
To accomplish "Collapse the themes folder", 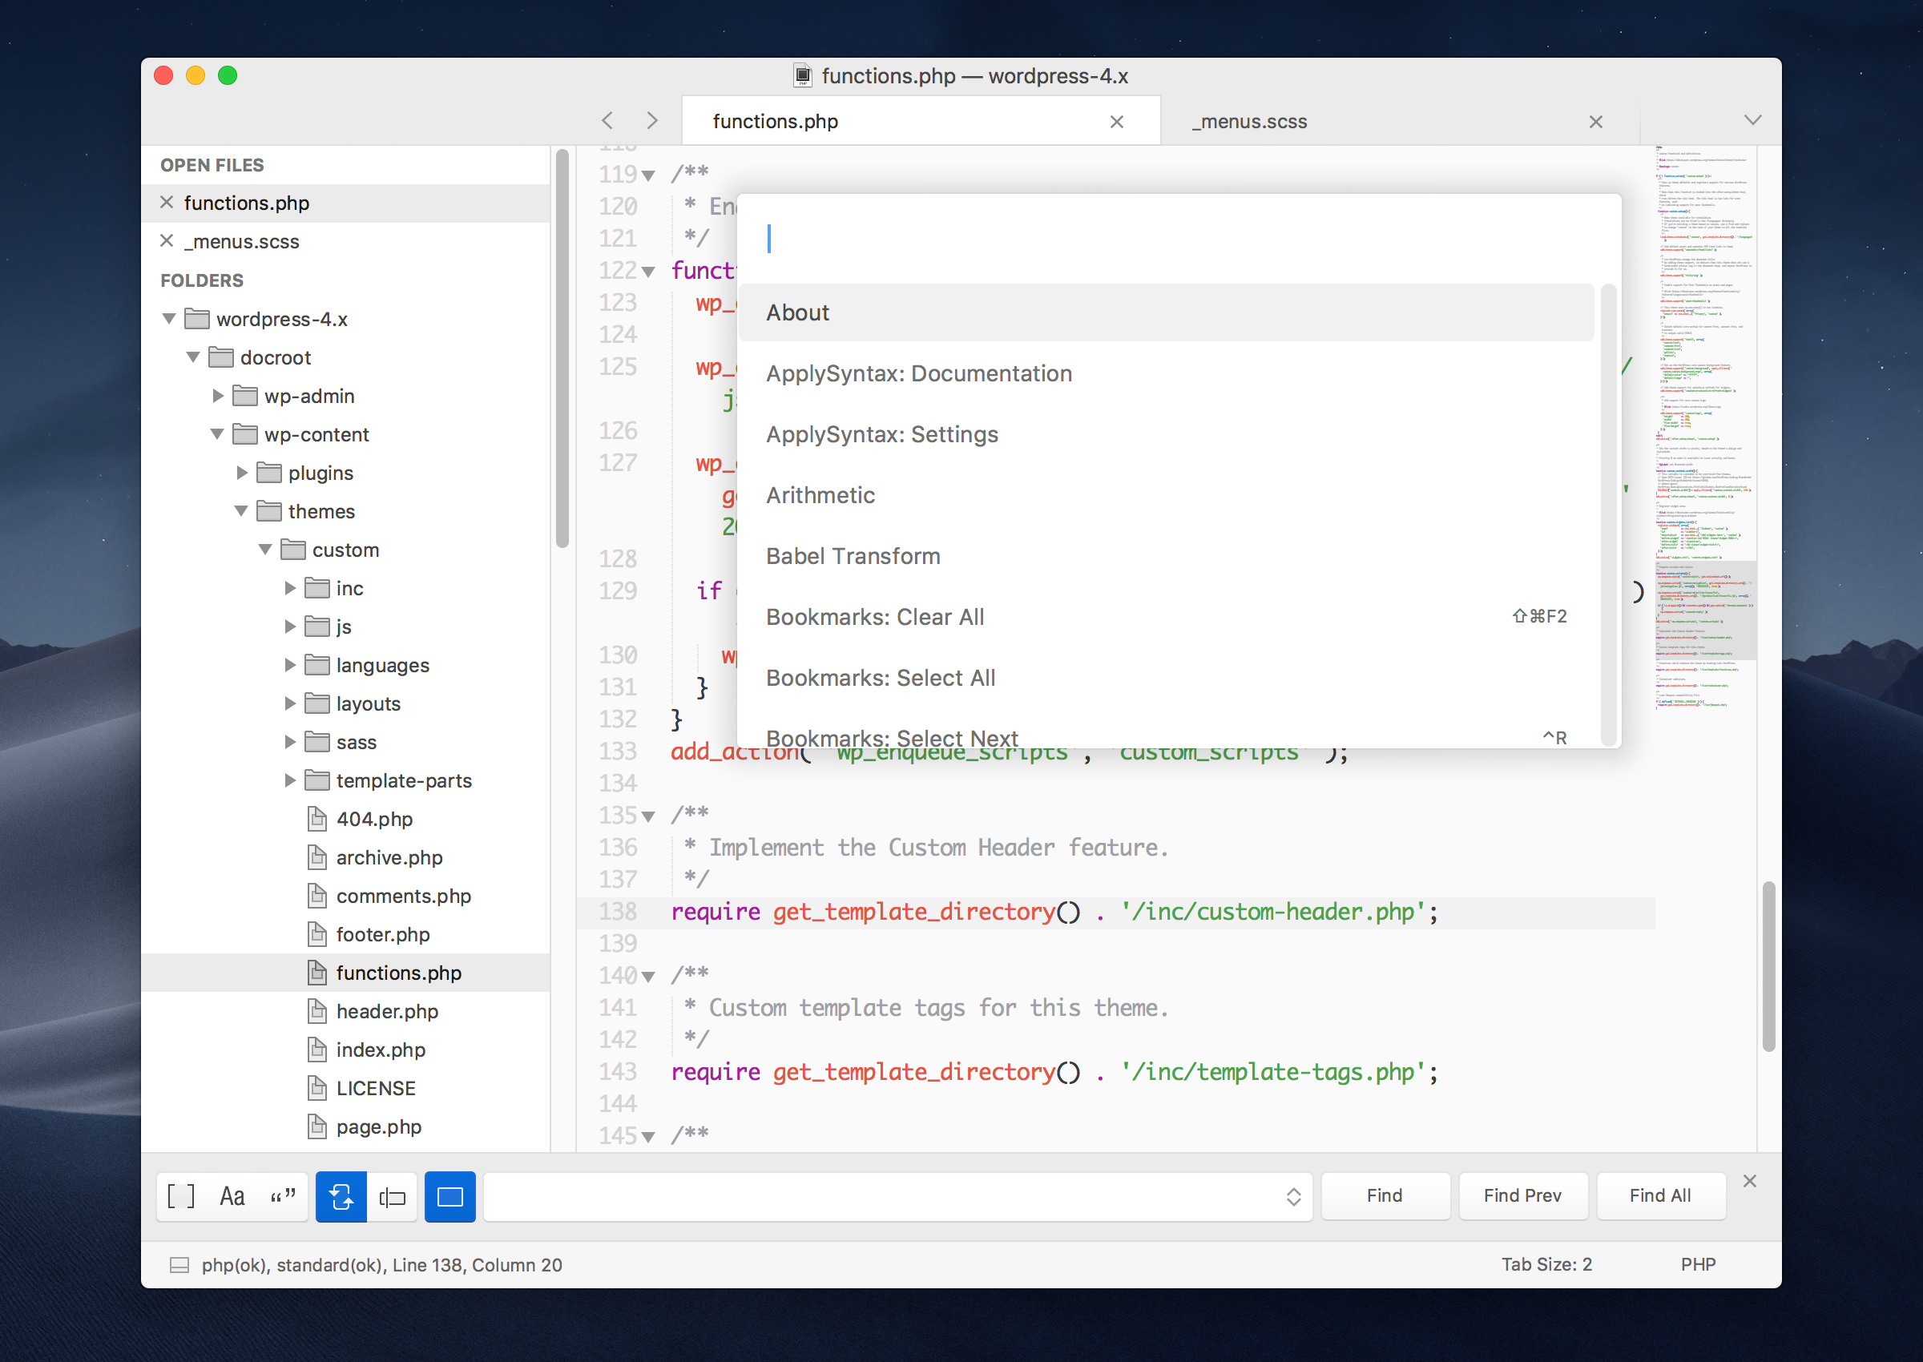I will [x=241, y=512].
